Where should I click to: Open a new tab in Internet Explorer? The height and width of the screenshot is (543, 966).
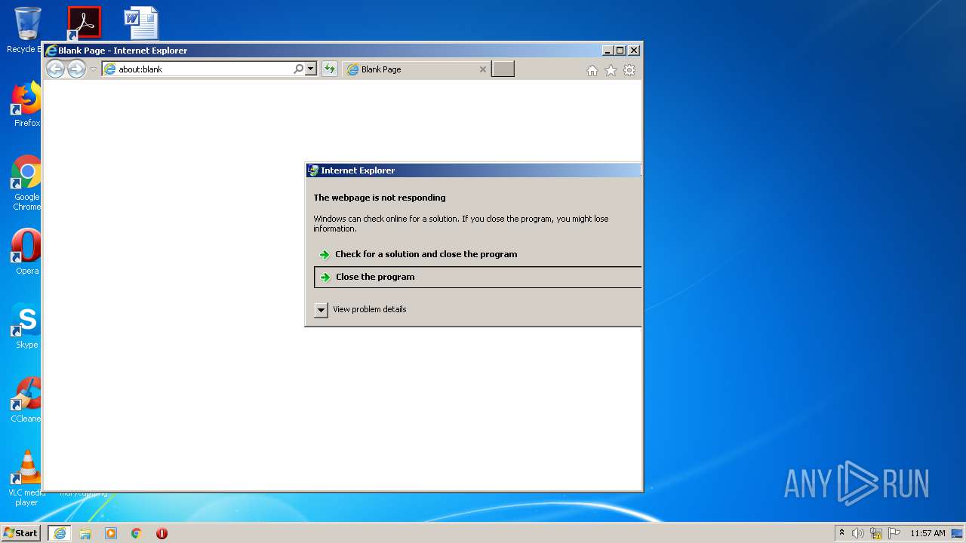(503, 69)
